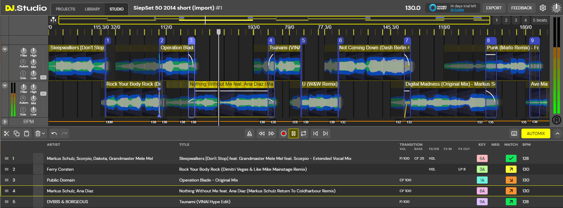Viewport: 563px width, 208px height.
Task: Toggle Solo on the top track
Action: (x=23, y=73)
